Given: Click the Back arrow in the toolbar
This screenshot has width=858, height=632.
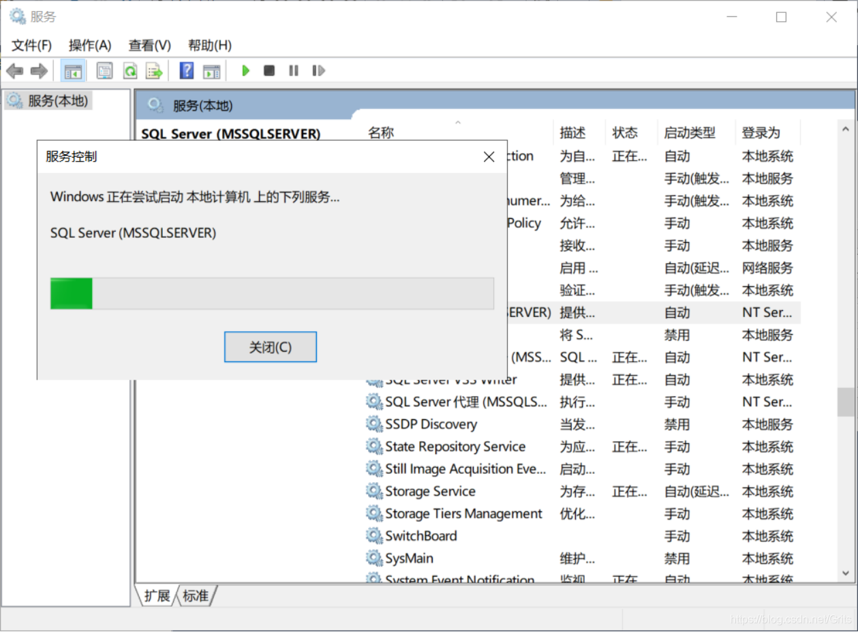Looking at the screenshot, I should (14, 70).
